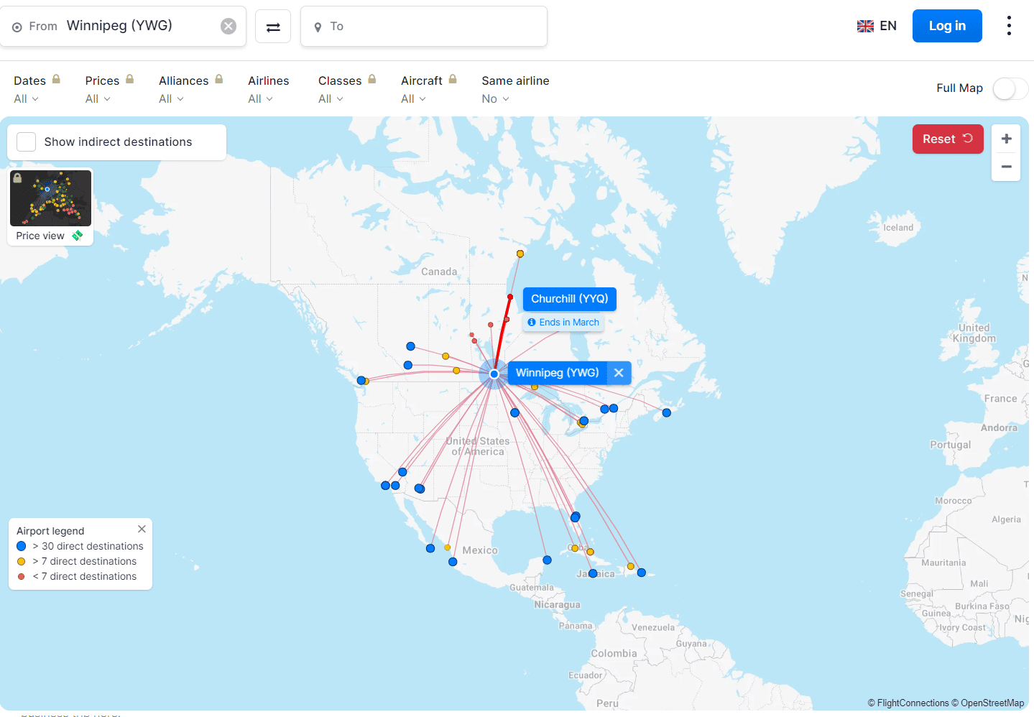The image size is (1034, 717).
Task: Click the From location target icon
Action: point(17,27)
